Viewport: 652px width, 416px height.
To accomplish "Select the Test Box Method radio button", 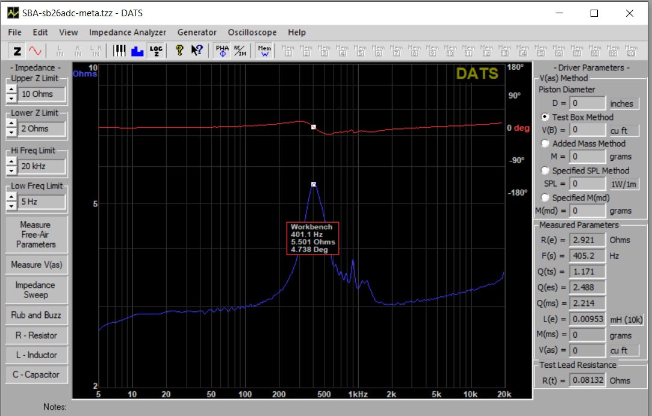I will pyautogui.click(x=545, y=117).
